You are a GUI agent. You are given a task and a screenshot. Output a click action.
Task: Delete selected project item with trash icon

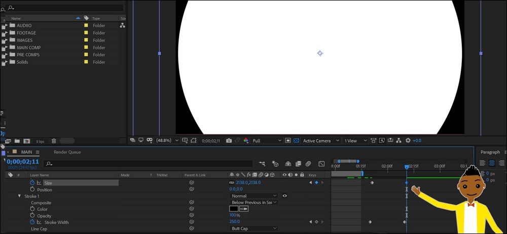tap(54, 141)
